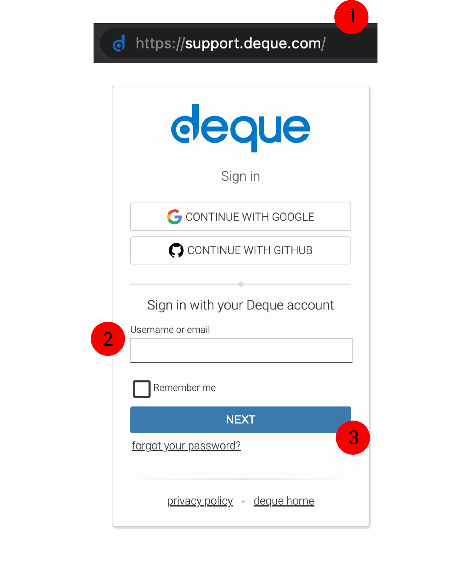Click red annotation marker 1
The width and height of the screenshot is (462, 571).
pos(351,17)
